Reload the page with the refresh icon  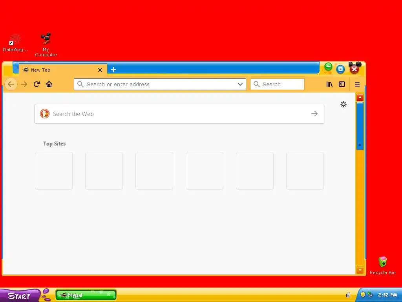(x=37, y=84)
